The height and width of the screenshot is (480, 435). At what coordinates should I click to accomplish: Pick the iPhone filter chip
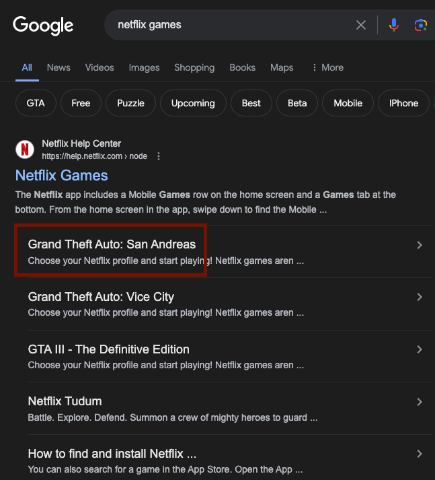pos(403,103)
